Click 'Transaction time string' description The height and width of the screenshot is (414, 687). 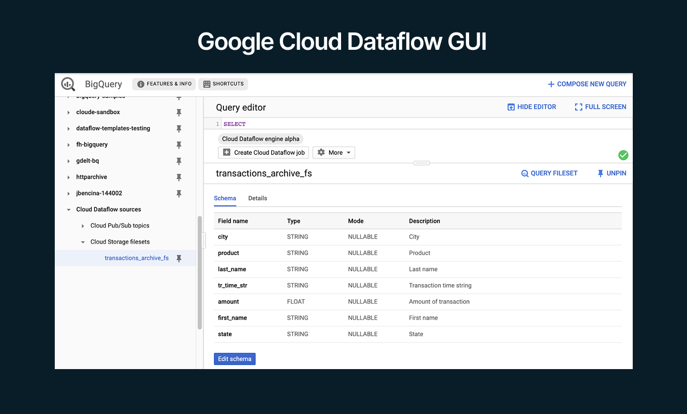click(x=440, y=286)
